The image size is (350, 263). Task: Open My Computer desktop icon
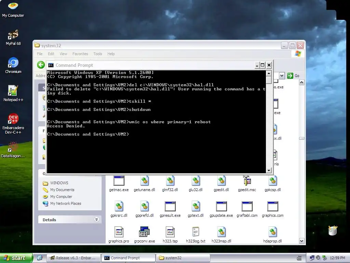pyautogui.click(x=13, y=9)
